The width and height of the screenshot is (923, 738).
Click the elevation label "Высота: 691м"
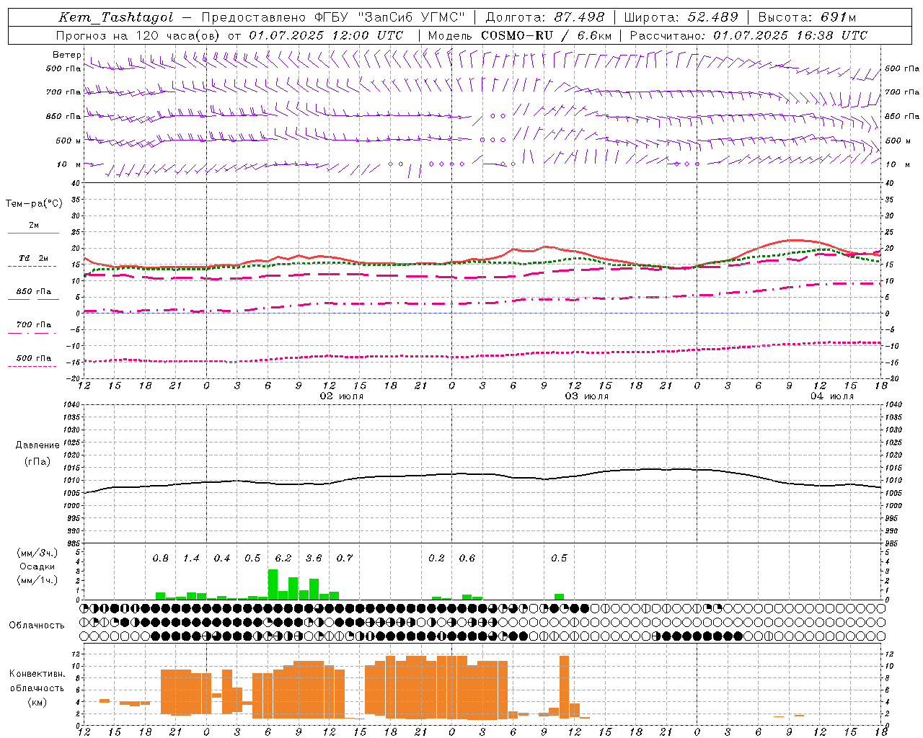808,17
